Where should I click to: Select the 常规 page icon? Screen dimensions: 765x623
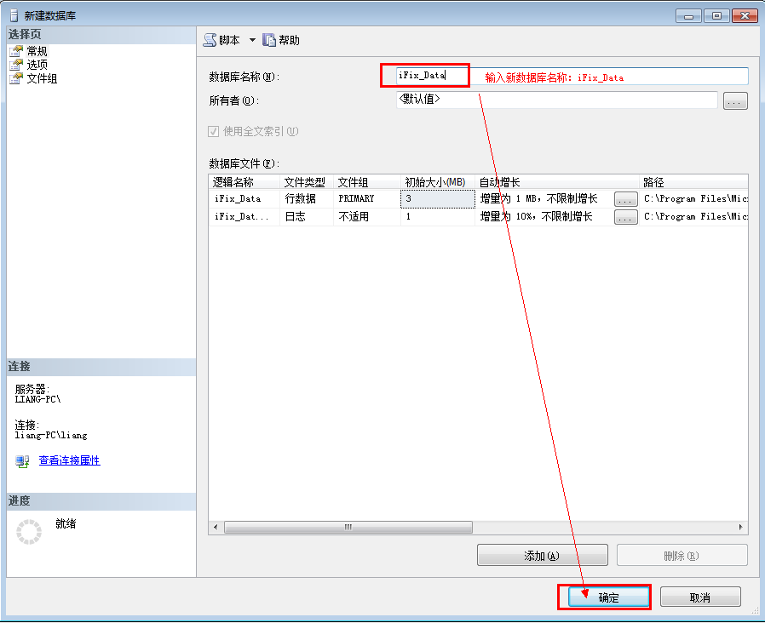point(14,50)
